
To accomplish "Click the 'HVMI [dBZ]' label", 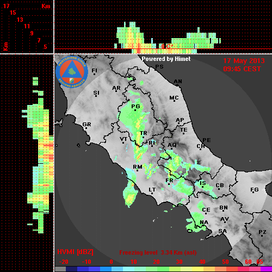I will (75, 252).
